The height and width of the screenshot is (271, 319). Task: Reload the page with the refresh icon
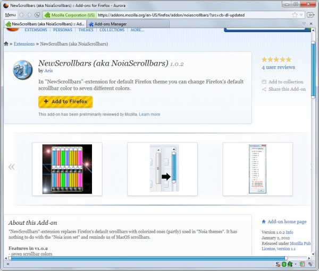coord(37,15)
